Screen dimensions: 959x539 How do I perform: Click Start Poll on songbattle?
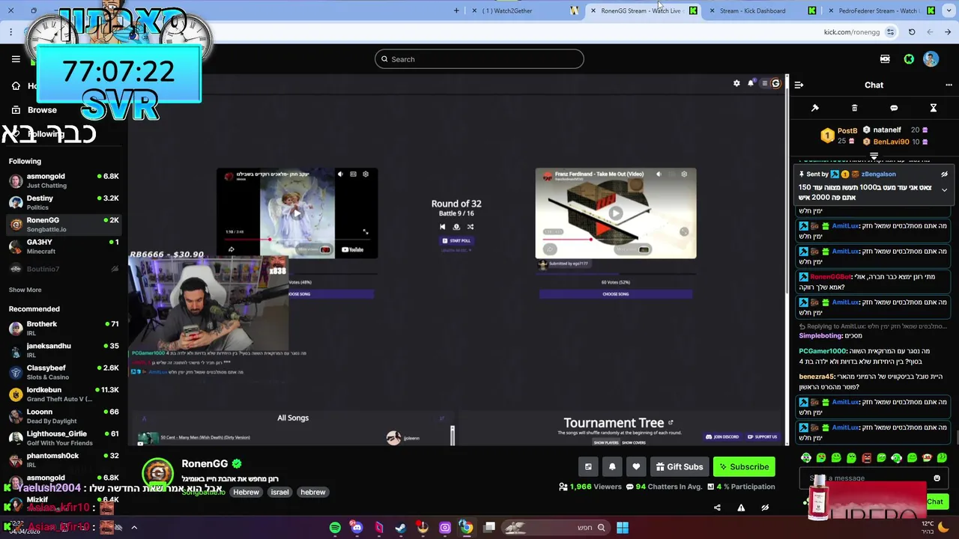[456, 241]
